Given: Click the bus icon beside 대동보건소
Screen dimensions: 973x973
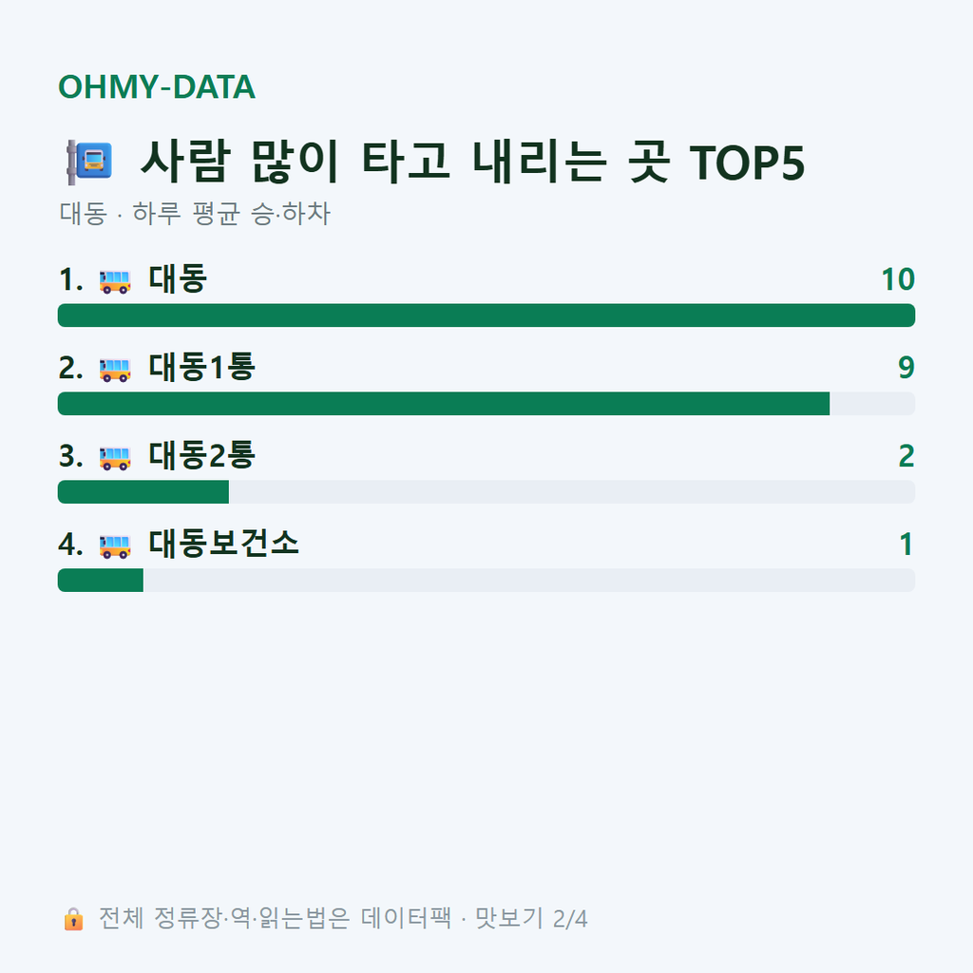Looking at the screenshot, I should point(115,546).
